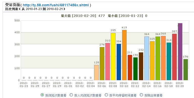Image resolution: width=194 pixels, height=98 pixels.
Task: Select the 按浏览次数查看 radio button
Action: [x=42, y=95]
